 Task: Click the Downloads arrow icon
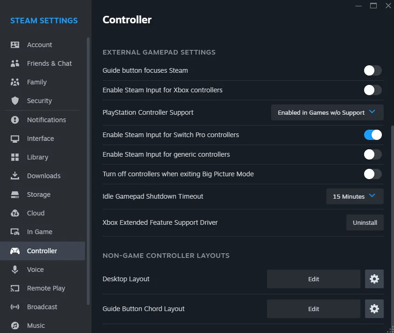pos(15,176)
